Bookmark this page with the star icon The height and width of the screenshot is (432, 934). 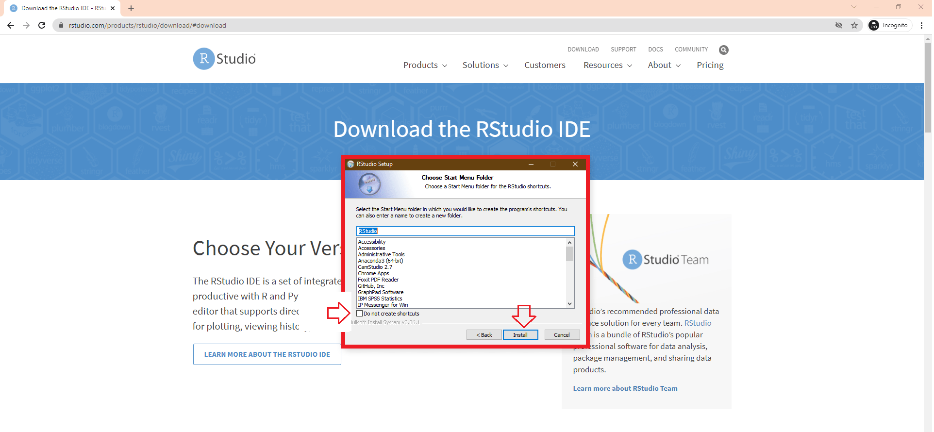pos(854,25)
